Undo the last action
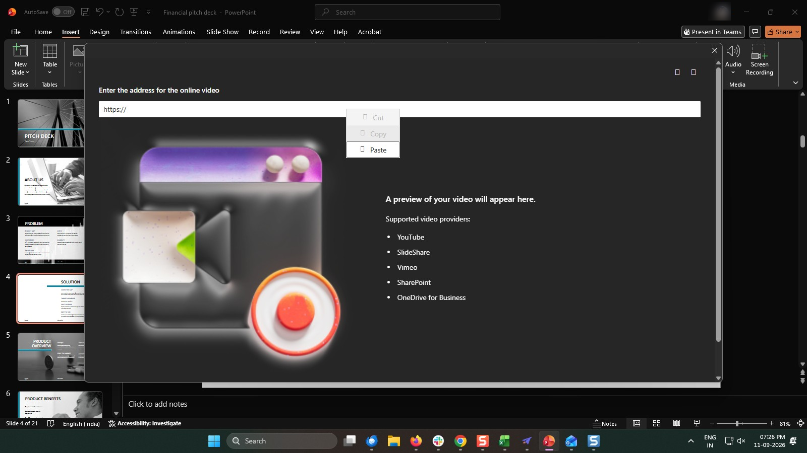 click(100, 12)
